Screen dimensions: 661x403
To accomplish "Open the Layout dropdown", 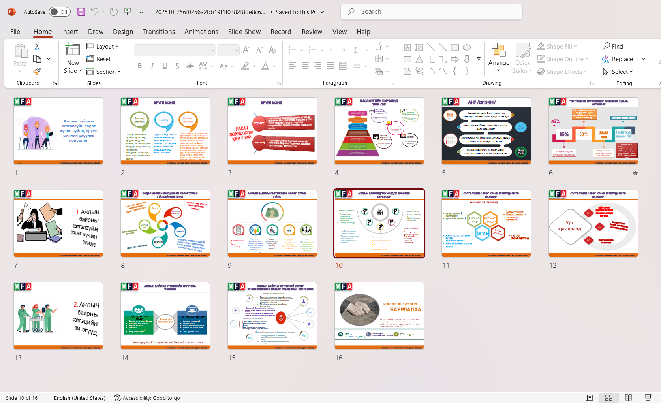I will [103, 47].
